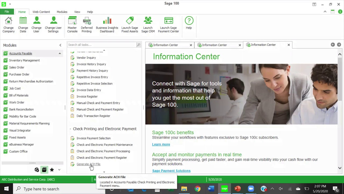This screenshot has height=194, width=344.
Task: Collapse the ribbon with the up chevron
Action: pyautogui.click(x=325, y=12)
